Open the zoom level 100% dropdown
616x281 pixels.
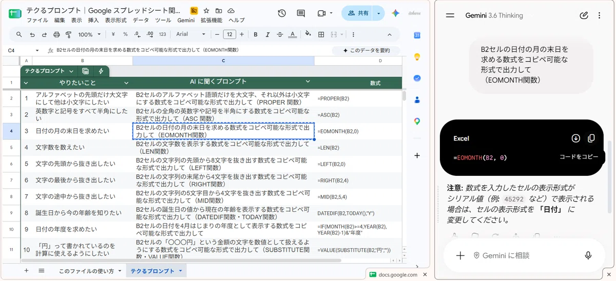[x=89, y=34]
